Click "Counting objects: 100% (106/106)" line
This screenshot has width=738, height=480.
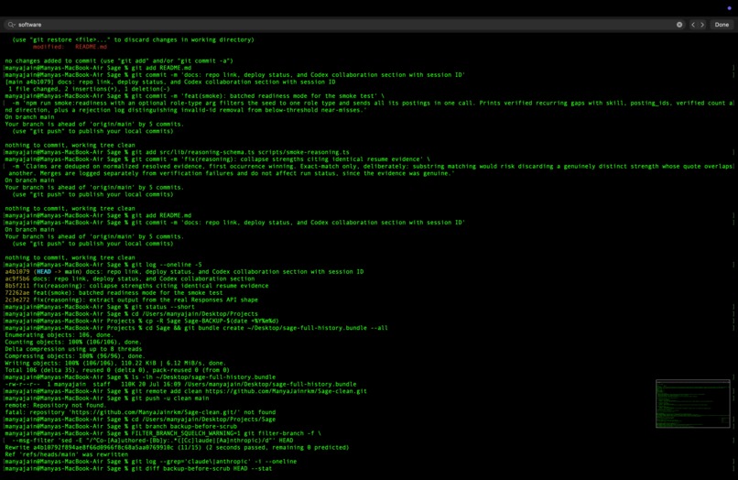coord(73,342)
